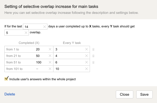157x103 pixels.
Task: Edit the 'from 51 to' value 100
Action: tap(41, 62)
